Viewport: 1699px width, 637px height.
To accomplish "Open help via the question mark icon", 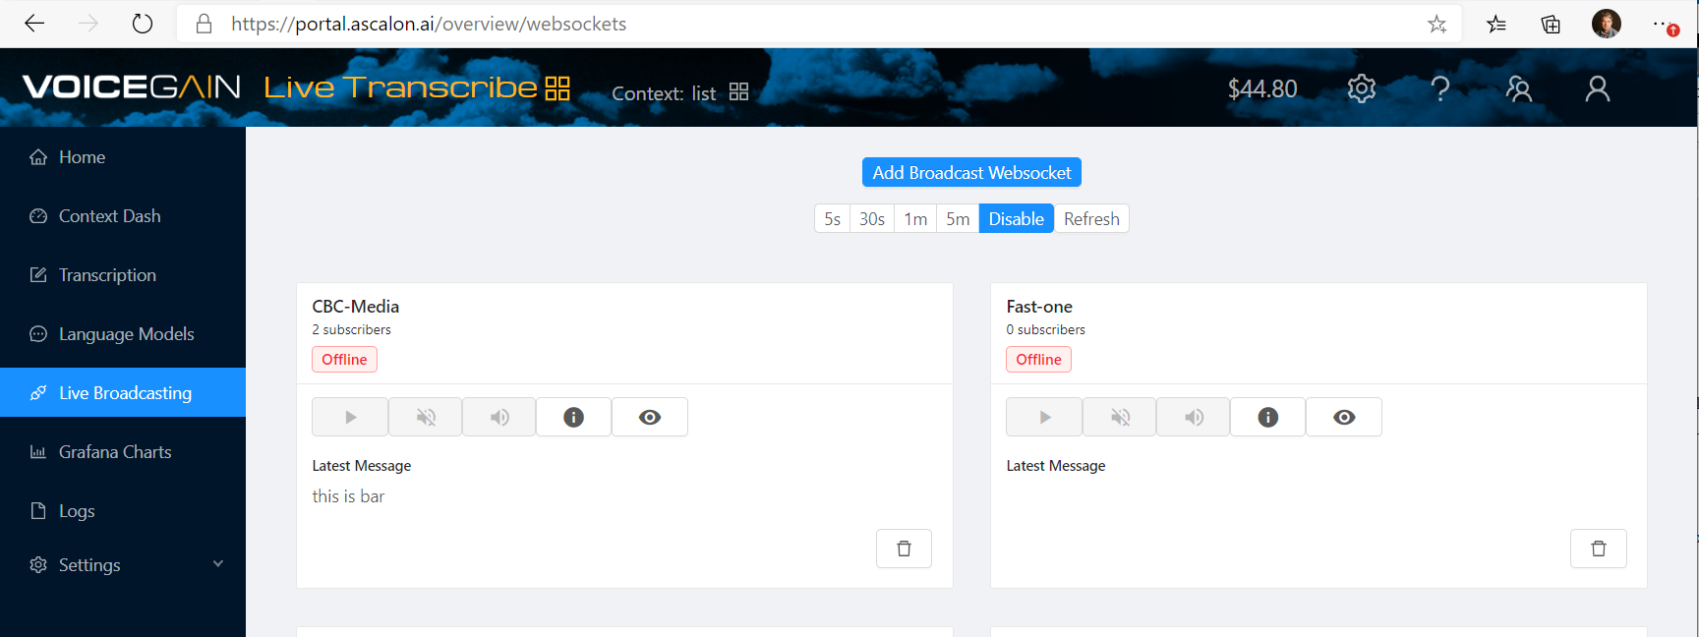I will pos(1440,88).
